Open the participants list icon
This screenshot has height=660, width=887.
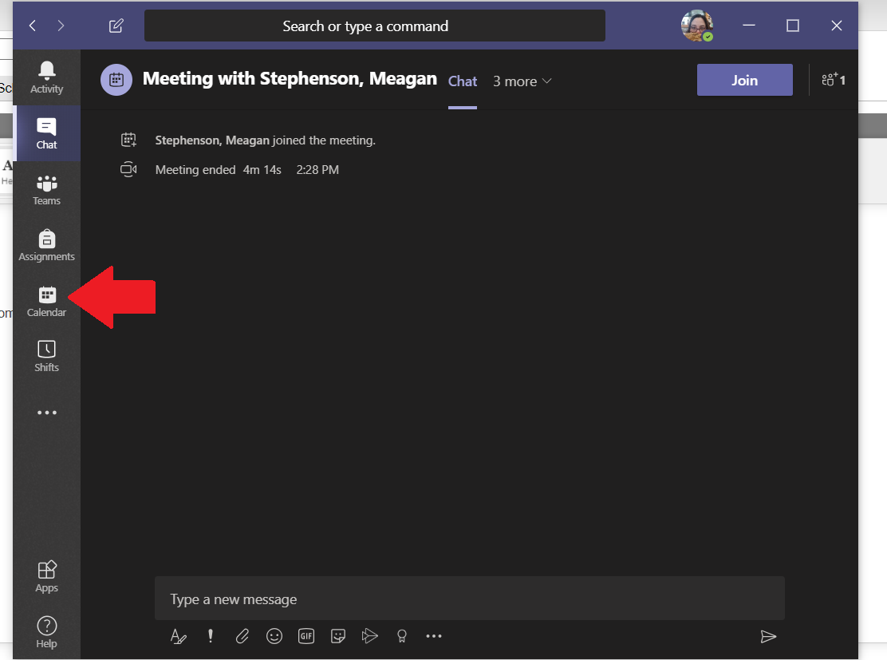pyautogui.click(x=834, y=80)
